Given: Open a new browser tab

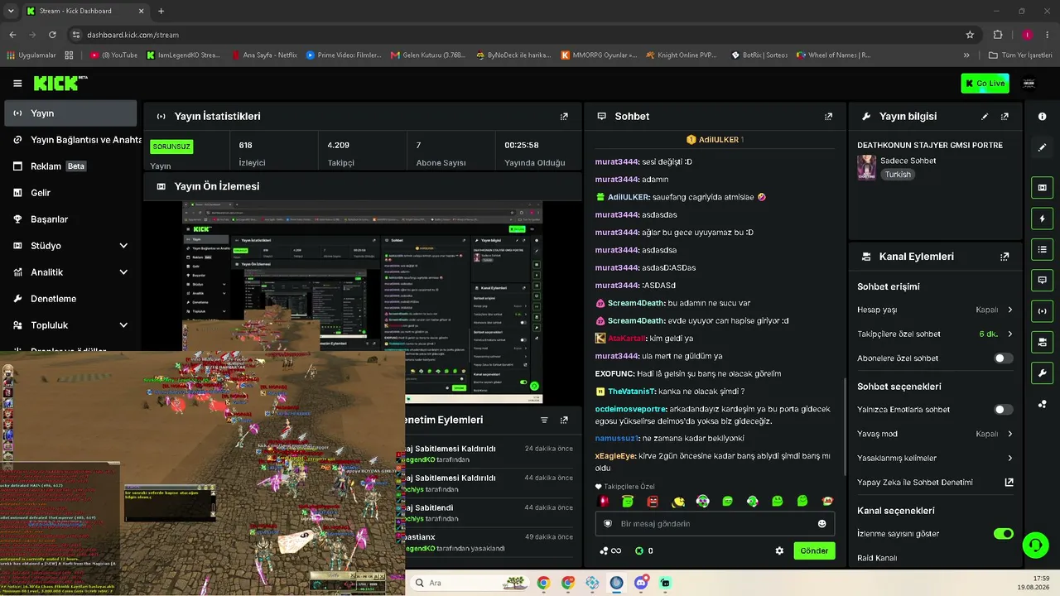Looking at the screenshot, I should click(161, 11).
